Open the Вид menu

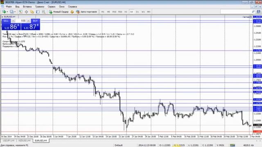(x=17, y=7)
